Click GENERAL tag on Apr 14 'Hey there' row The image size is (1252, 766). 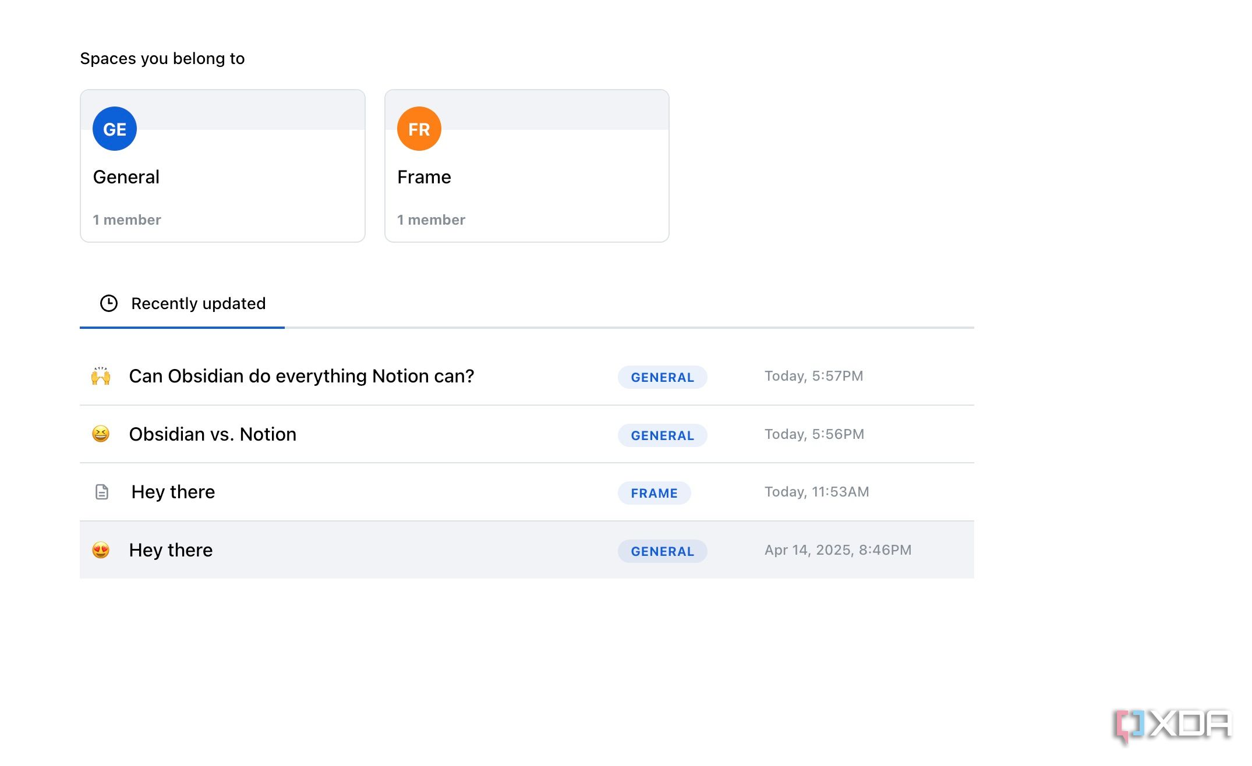(x=663, y=551)
